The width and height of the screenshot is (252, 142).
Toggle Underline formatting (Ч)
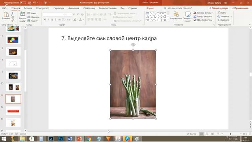coord(52,20)
